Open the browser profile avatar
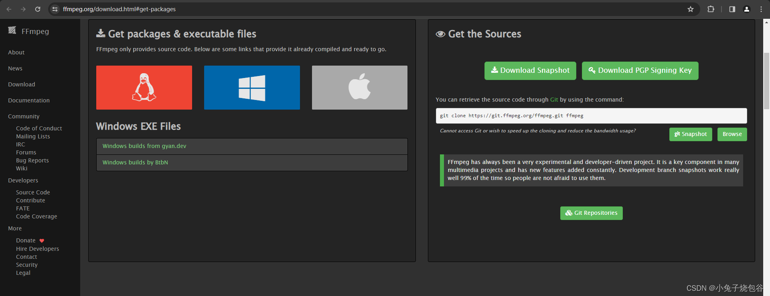770x296 pixels. pos(747,9)
